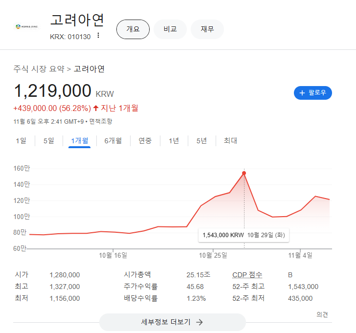Select the 개요 overview tab

coord(133,29)
